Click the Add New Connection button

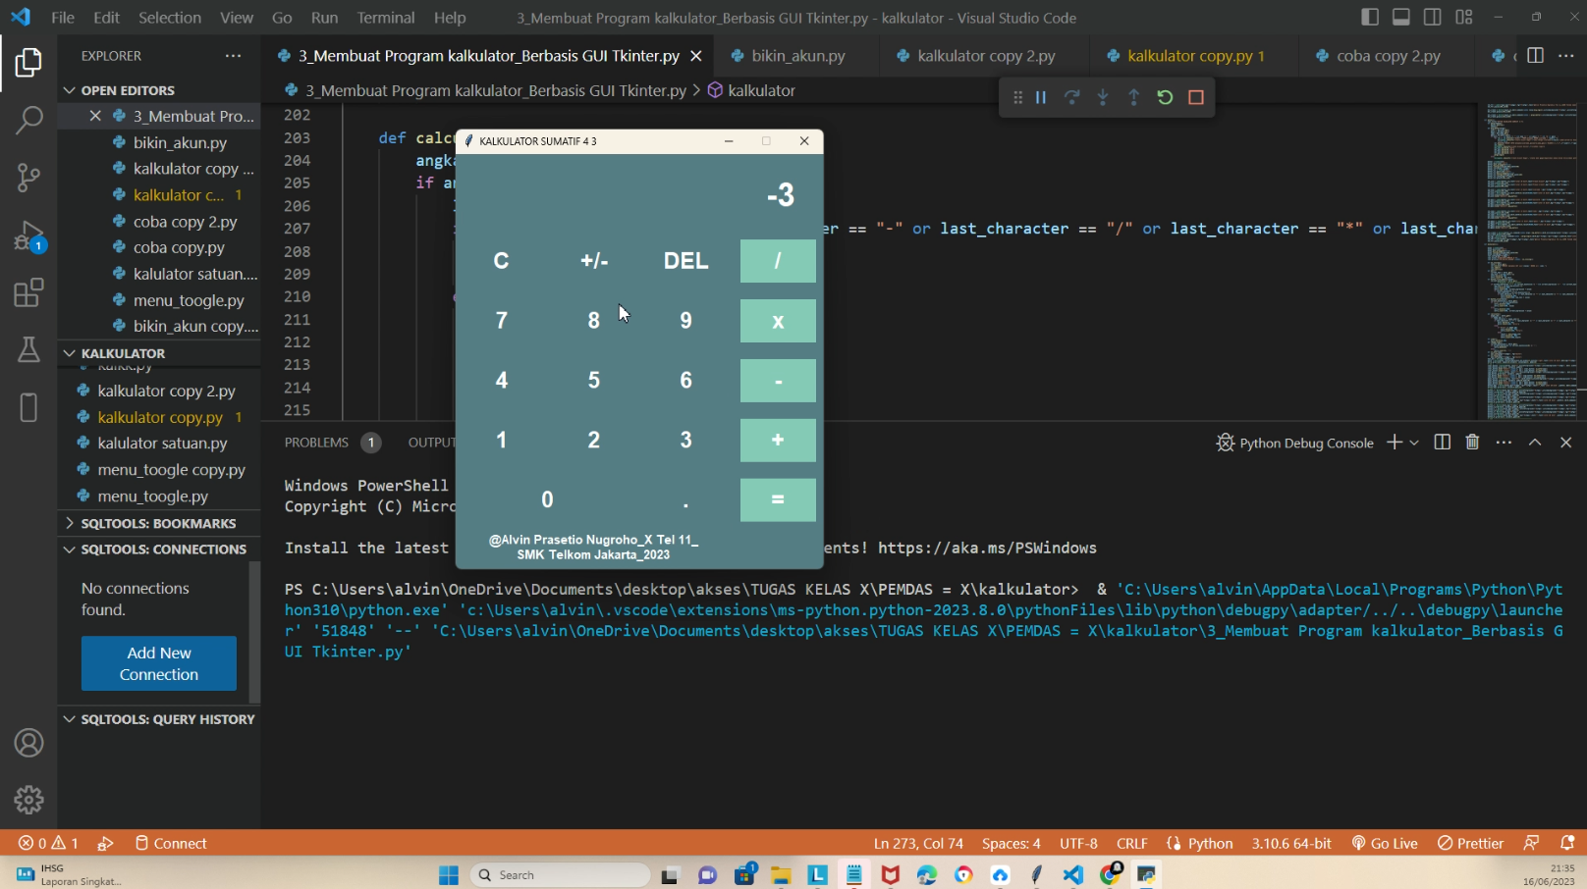159,663
